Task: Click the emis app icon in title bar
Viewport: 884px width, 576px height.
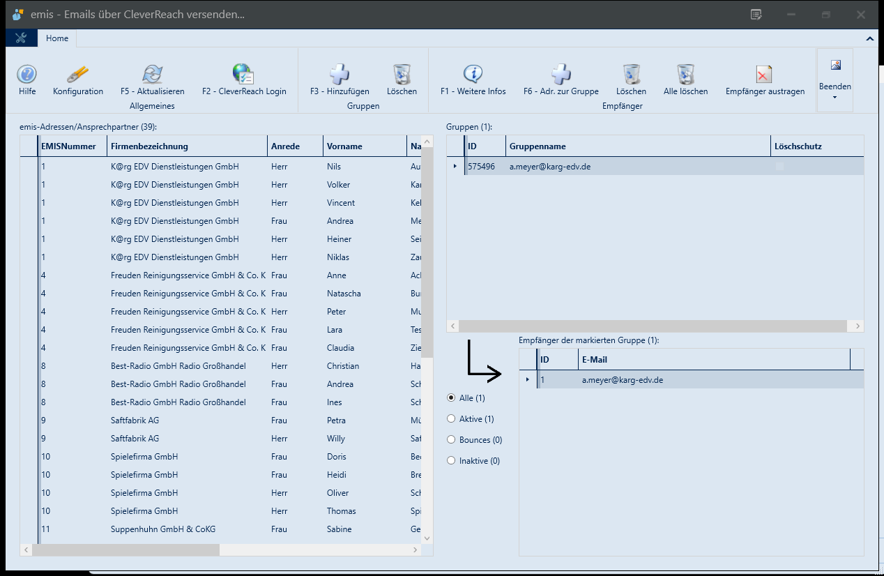Action: pyautogui.click(x=18, y=15)
